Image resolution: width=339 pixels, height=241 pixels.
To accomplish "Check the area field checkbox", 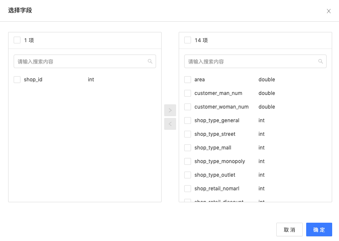I will pyautogui.click(x=188, y=80).
